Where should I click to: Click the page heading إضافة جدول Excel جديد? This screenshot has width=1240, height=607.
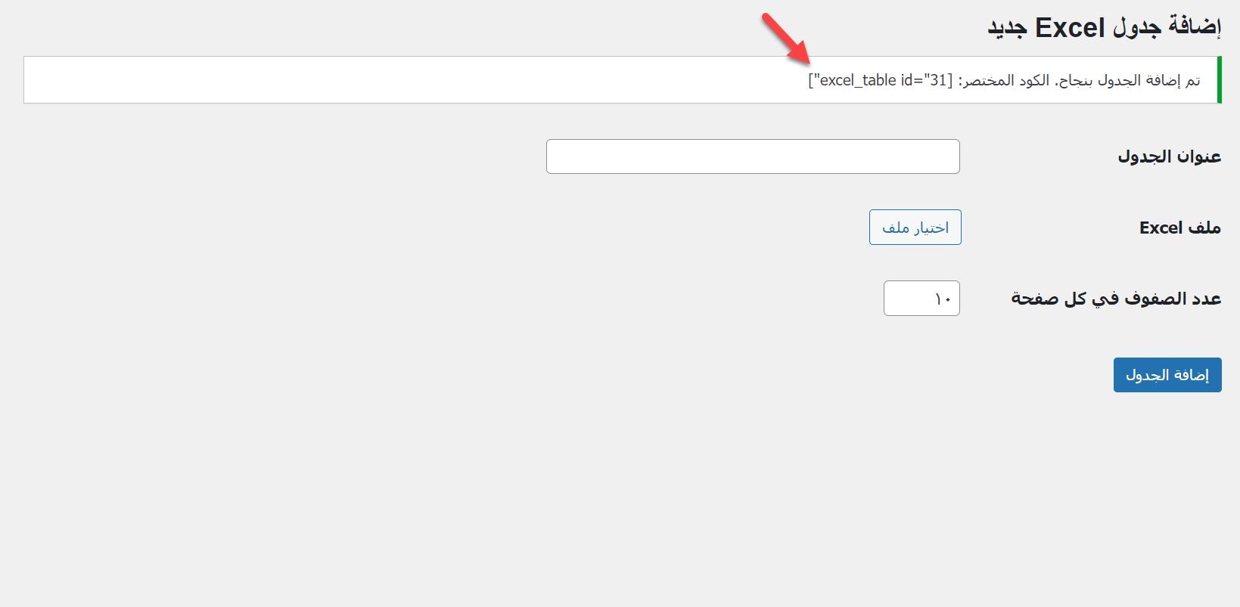point(1104,28)
